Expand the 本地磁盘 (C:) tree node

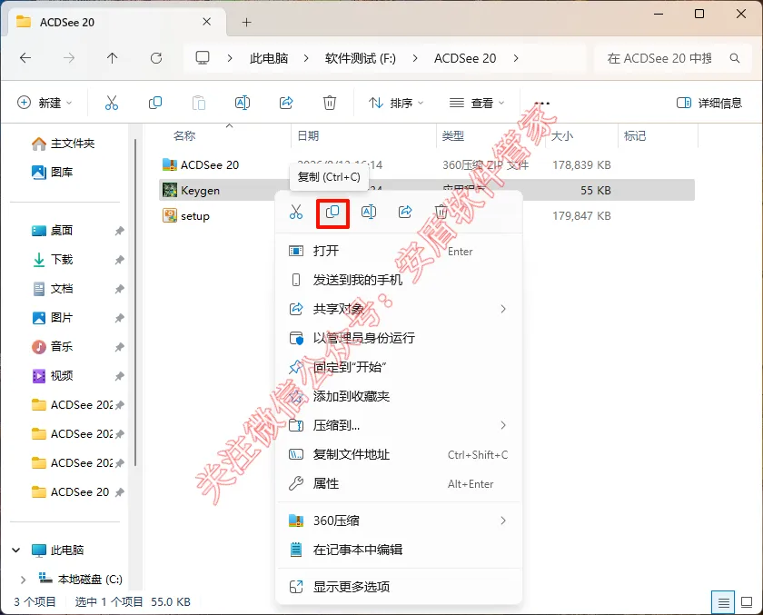tap(23, 580)
